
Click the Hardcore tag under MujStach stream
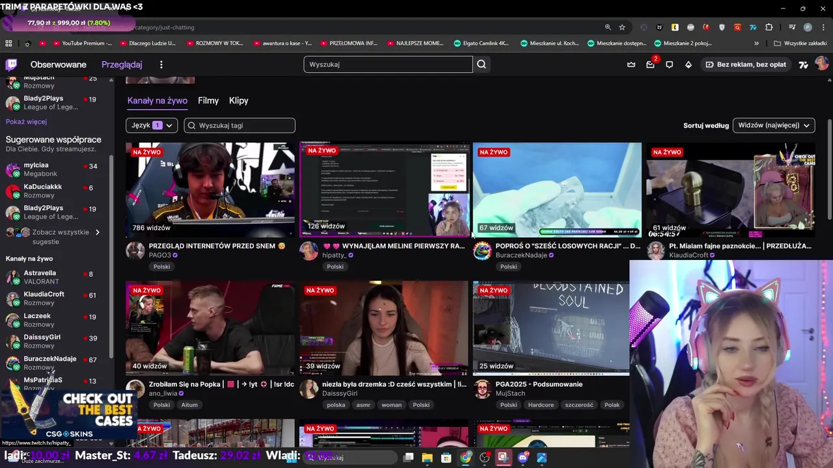pyautogui.click(x=541, y=405)
